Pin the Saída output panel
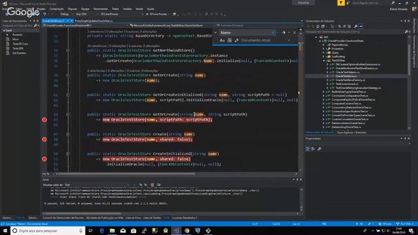 (297, 180)
